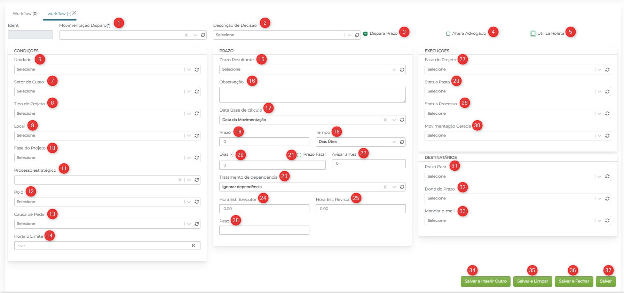Clear the Data da Movimentação value
Viewport: 624px width, 293px height.
coord(385,120)
